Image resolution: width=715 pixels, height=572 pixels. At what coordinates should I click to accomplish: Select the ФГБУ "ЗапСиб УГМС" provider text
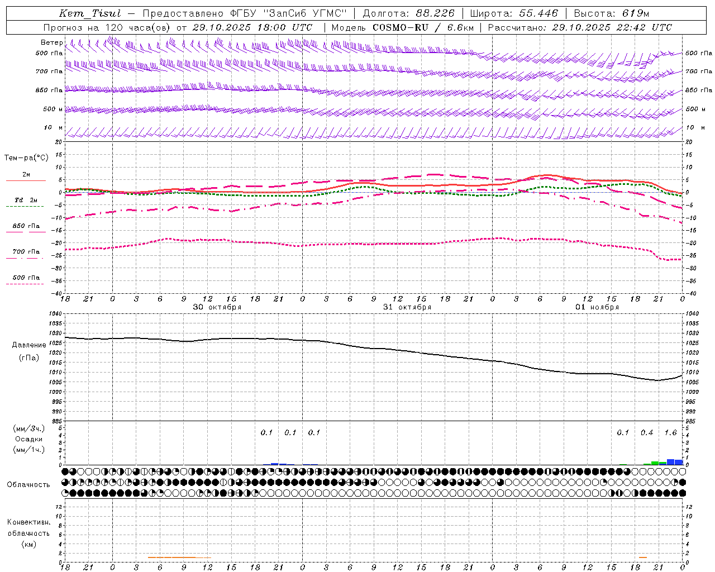coord(289,13)
